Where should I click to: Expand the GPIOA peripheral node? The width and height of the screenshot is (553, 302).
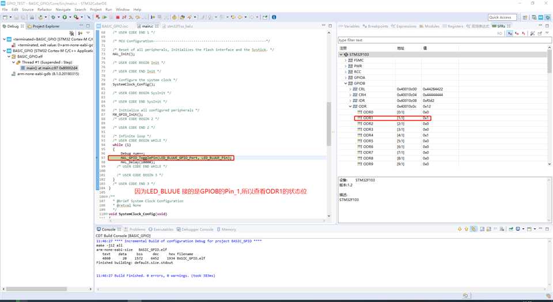pos(346,78)
